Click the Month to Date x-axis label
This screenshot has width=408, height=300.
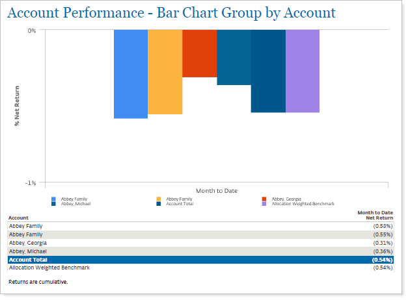(217, 190)
